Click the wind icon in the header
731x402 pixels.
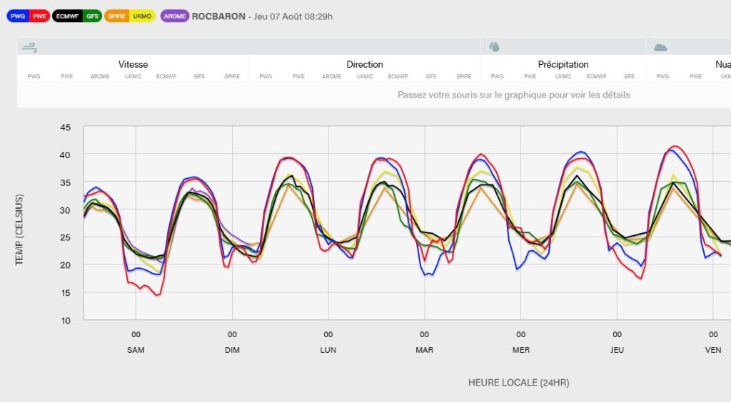(x=29, y=47)
